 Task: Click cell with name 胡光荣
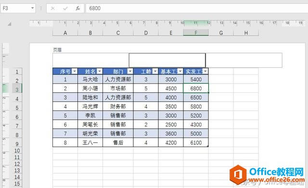point(90,134)
